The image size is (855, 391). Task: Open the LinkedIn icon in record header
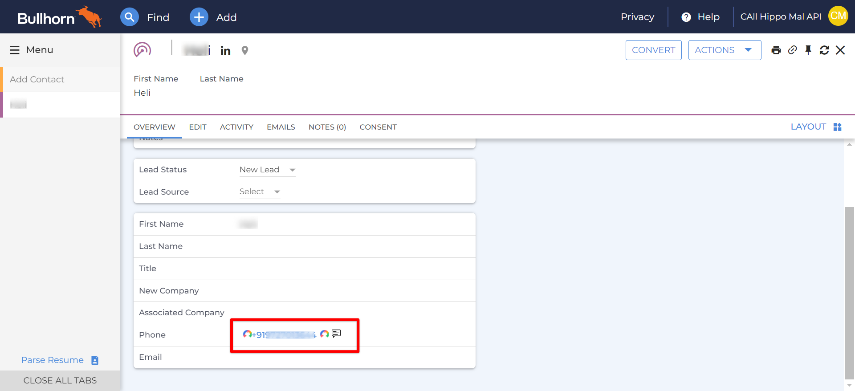click(225, 50)
